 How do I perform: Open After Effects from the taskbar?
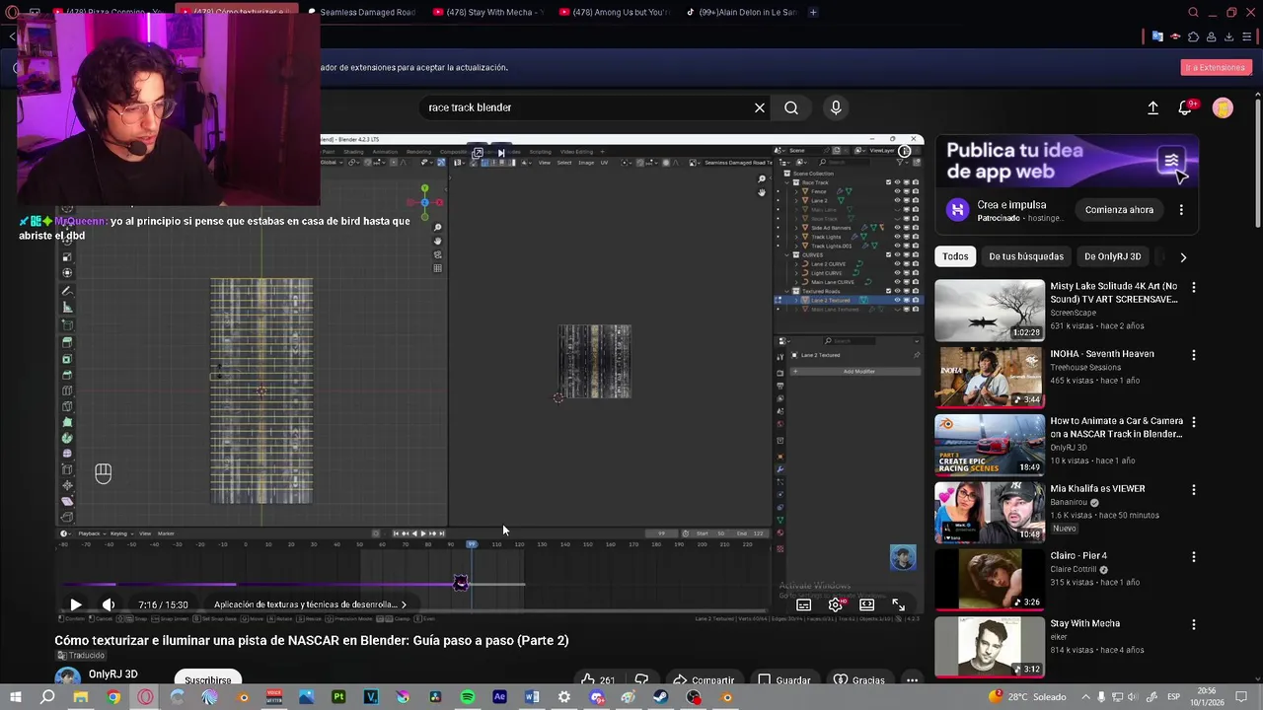point(499,697)
